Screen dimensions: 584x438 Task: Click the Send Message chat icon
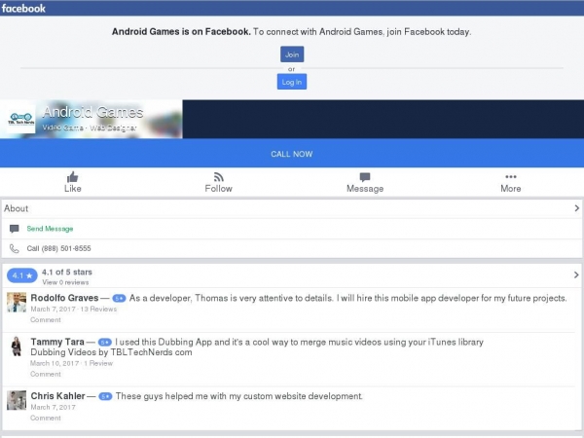tap(15, 229)
